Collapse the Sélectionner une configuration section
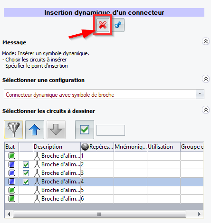This screenshot has height=223, width=211. (x=206, y=79)
